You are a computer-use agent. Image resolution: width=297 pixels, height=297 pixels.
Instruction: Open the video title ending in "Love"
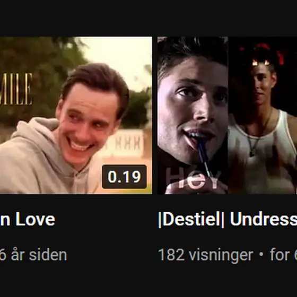28,220
